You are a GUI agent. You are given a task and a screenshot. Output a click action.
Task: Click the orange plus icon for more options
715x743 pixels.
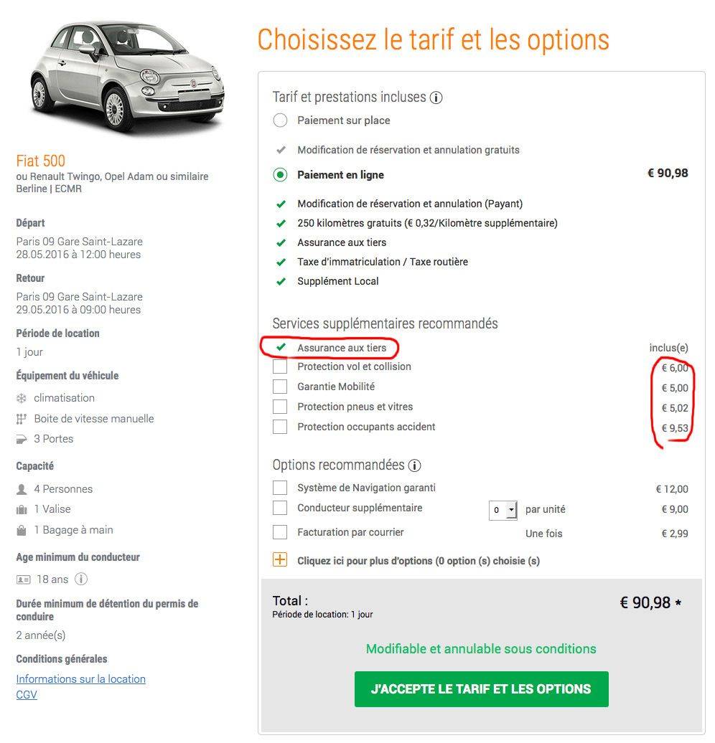click(x=280, y=559)
